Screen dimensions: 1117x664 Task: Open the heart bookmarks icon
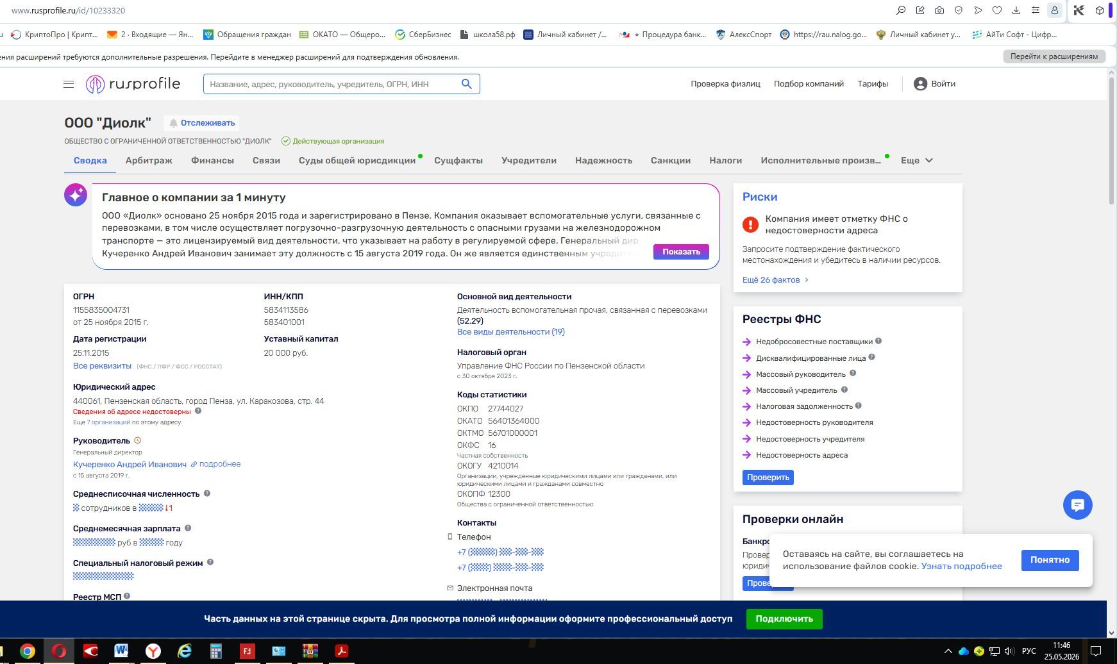(x=997, y=10)
